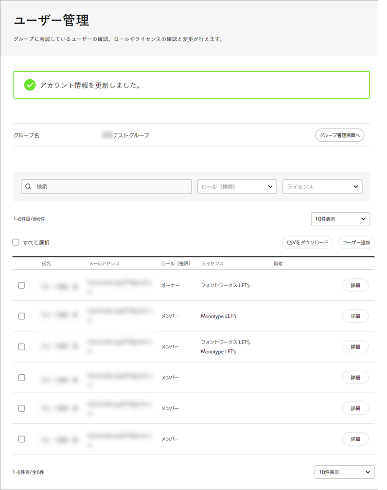The height and width of the screenshot is (490, 387).
Task: Select the Monotype LETS member row checkbox
Action: click(x=21, y=316)
